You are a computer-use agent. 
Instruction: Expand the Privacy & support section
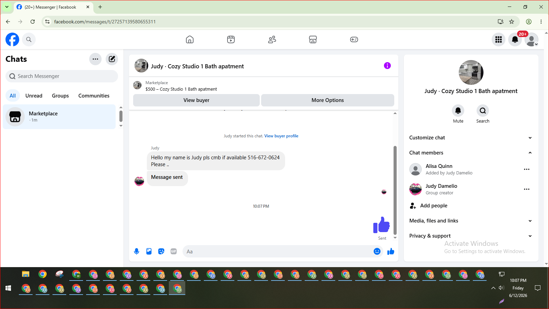point(471,236)
